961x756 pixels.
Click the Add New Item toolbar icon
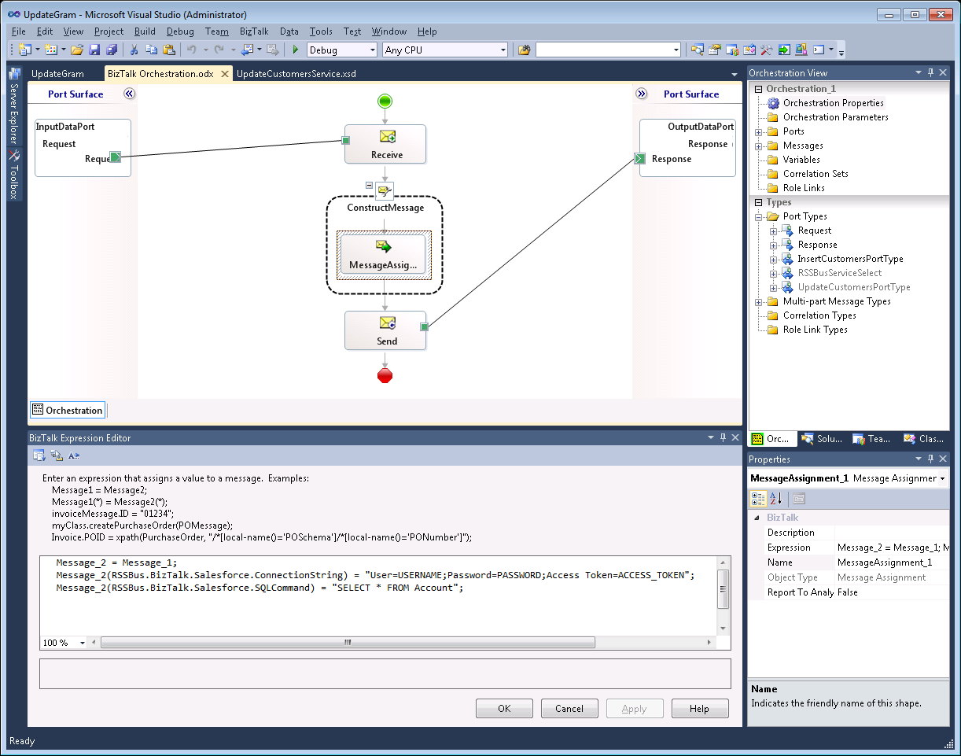tap(50, 50)
